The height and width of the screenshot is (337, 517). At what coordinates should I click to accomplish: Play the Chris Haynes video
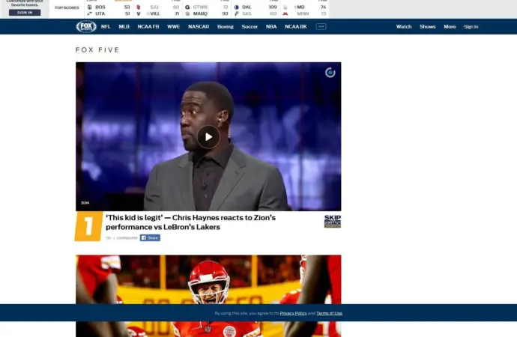[x=208, y=137]
